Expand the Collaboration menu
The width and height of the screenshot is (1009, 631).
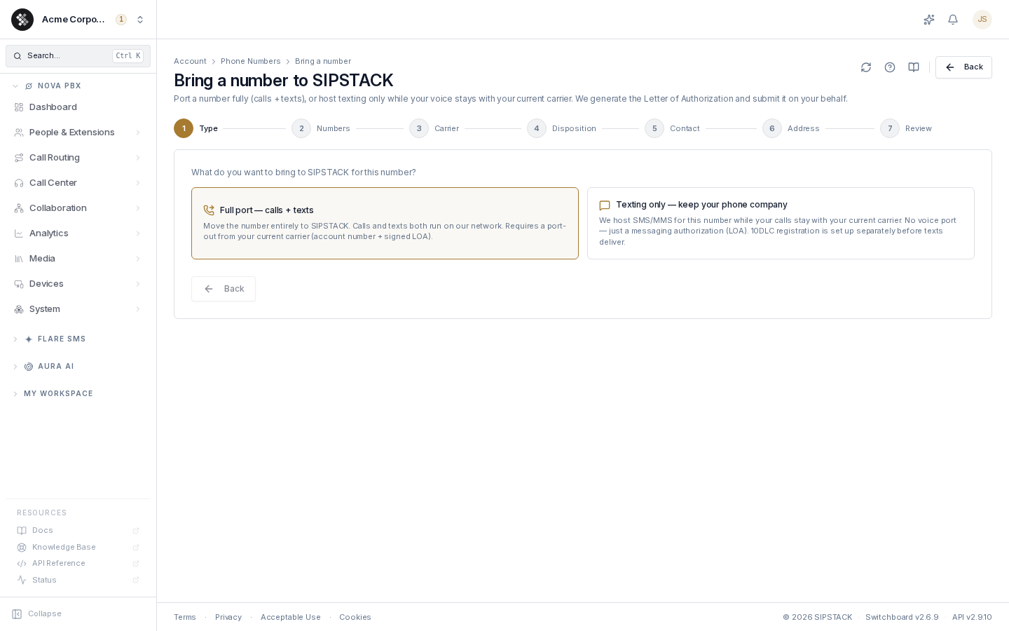click(x=78, y=208)
